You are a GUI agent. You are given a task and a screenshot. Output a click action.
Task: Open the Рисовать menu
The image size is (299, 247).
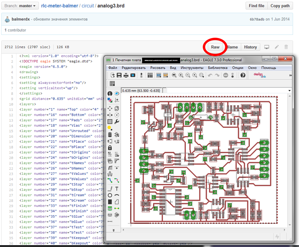[158, 68]
